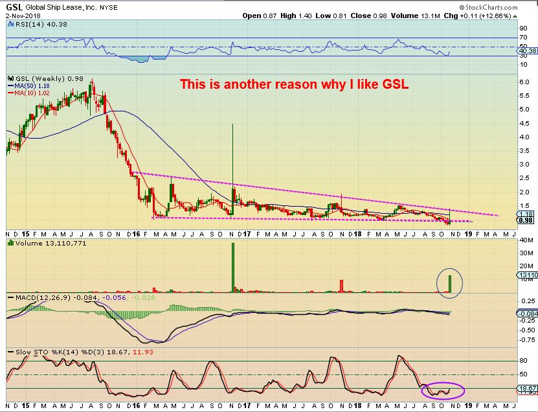
Task: Click the latest green volume bar inside circle
Action: (450, 284)
